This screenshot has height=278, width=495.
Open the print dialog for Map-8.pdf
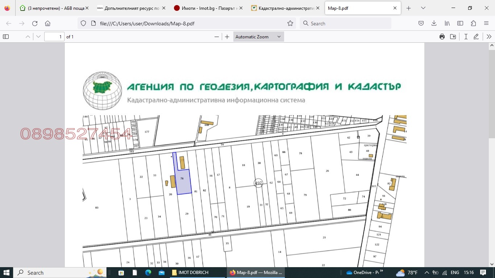(x=442, y=37)
